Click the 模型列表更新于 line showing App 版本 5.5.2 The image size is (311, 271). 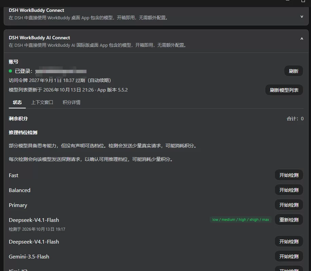(x=68, y=90)
